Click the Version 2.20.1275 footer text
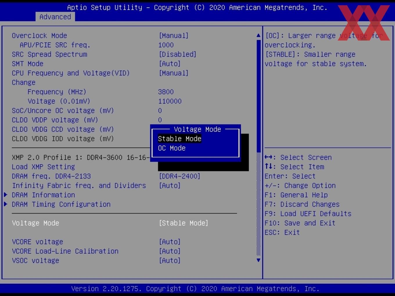This screenshot has width=395, height=296. (195, 289)
